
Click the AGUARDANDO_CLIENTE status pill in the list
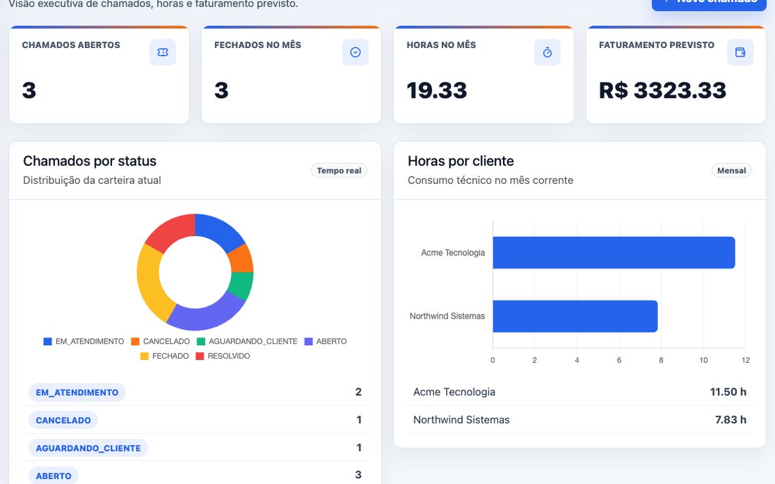point(89,448)
